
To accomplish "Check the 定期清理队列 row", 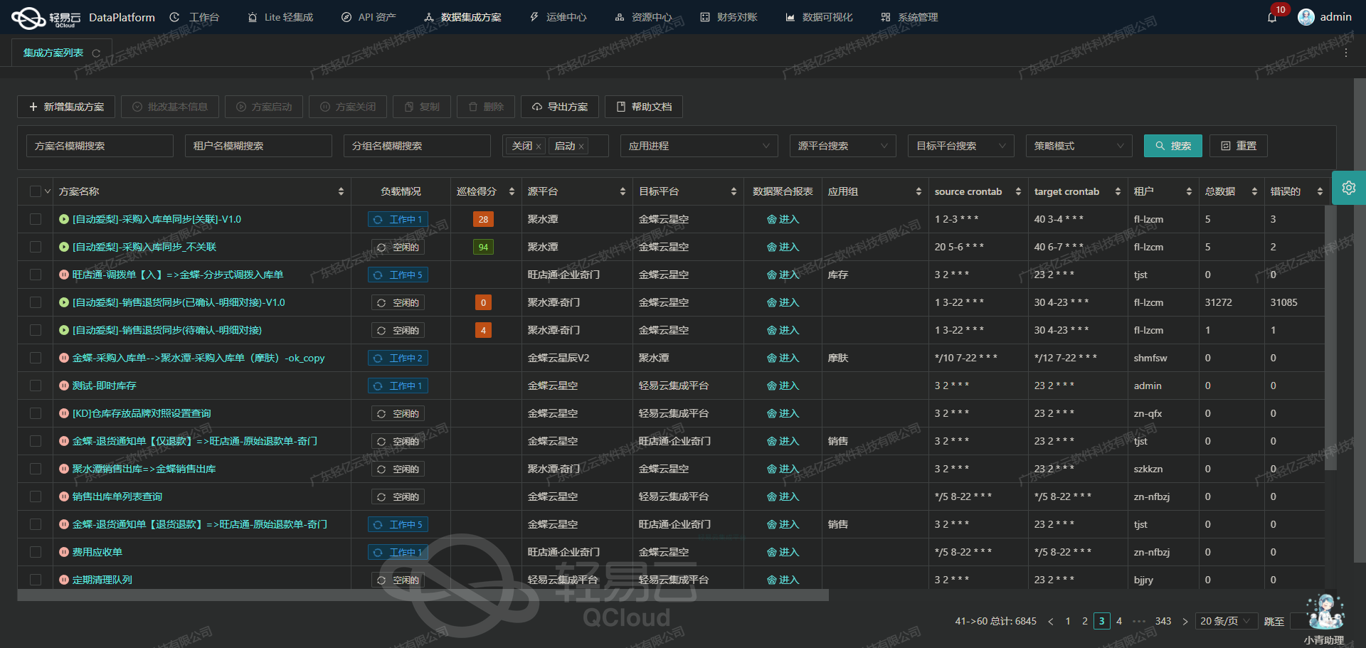I will [x=36, y=580].
